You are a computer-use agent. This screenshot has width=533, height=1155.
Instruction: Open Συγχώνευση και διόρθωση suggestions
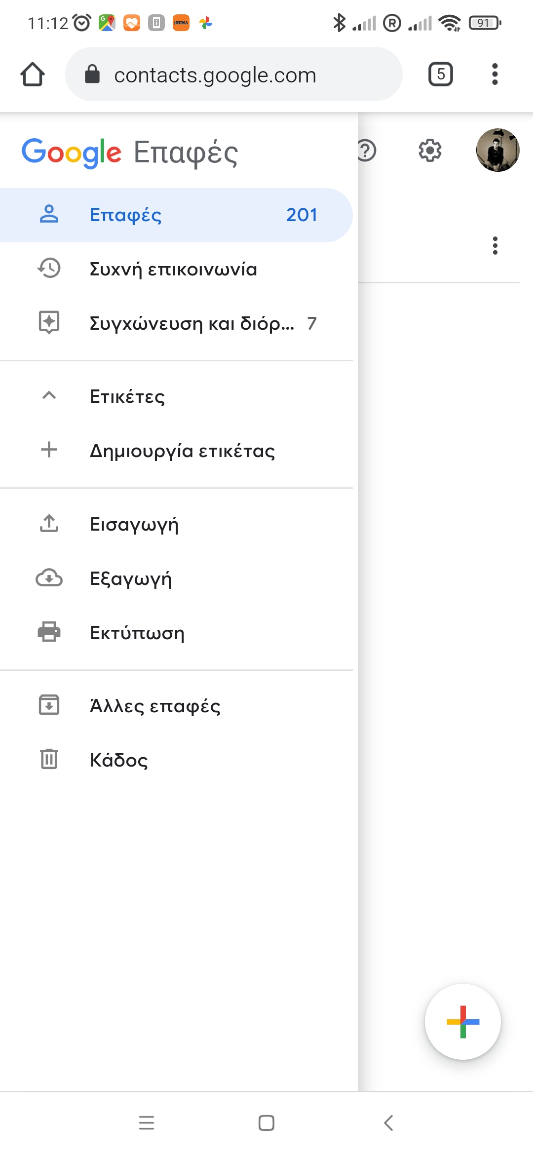(x=191, y=324)
